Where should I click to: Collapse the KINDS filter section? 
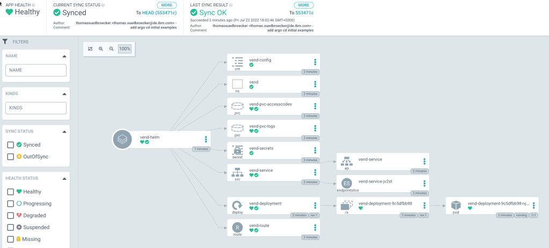pos(64,93)
